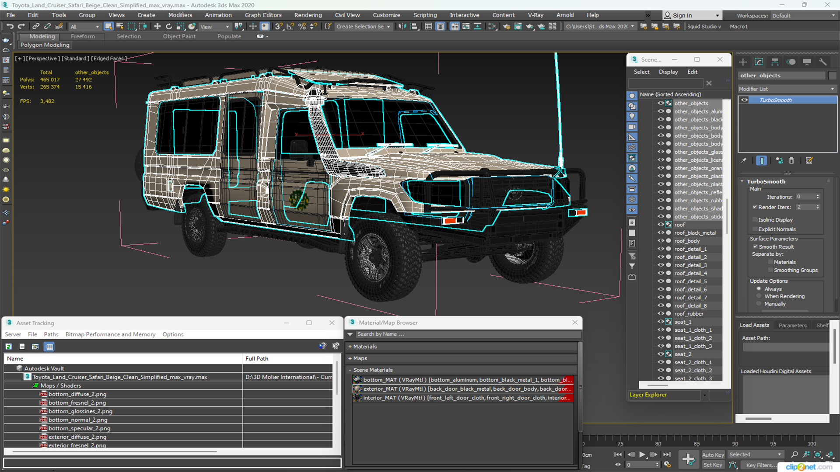Open the Render Setup teapot icon

[x=506, y=27]
